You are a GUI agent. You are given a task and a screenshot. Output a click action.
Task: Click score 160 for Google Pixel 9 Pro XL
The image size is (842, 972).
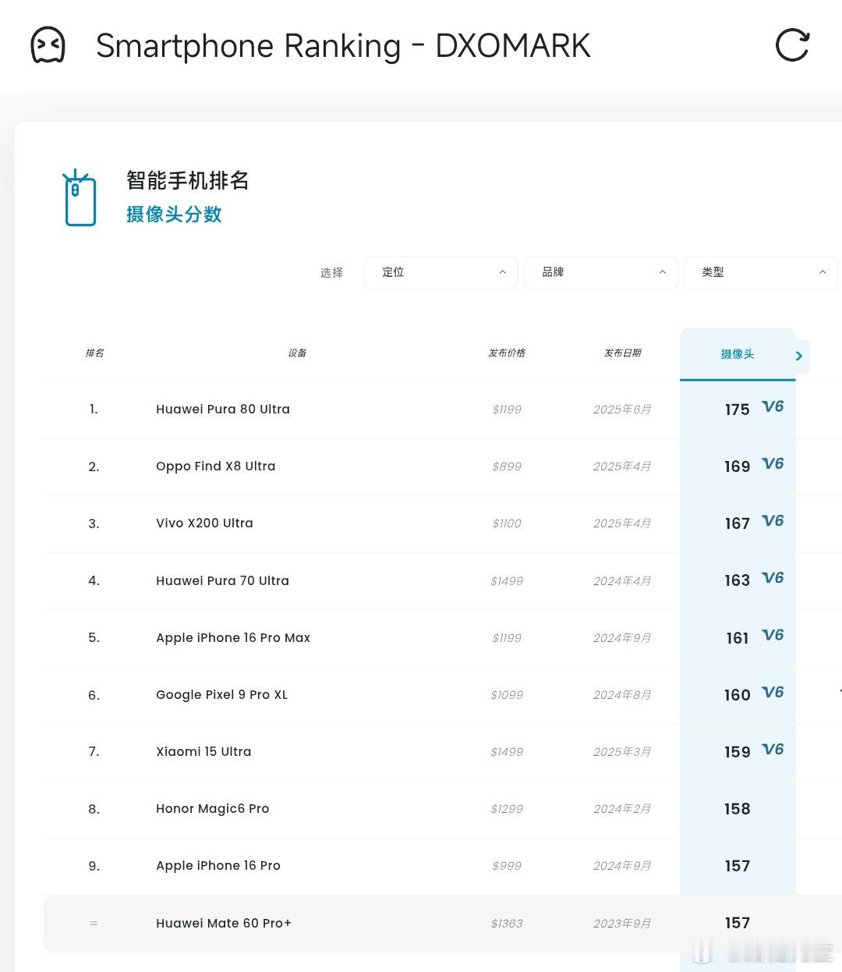[738, 695]
